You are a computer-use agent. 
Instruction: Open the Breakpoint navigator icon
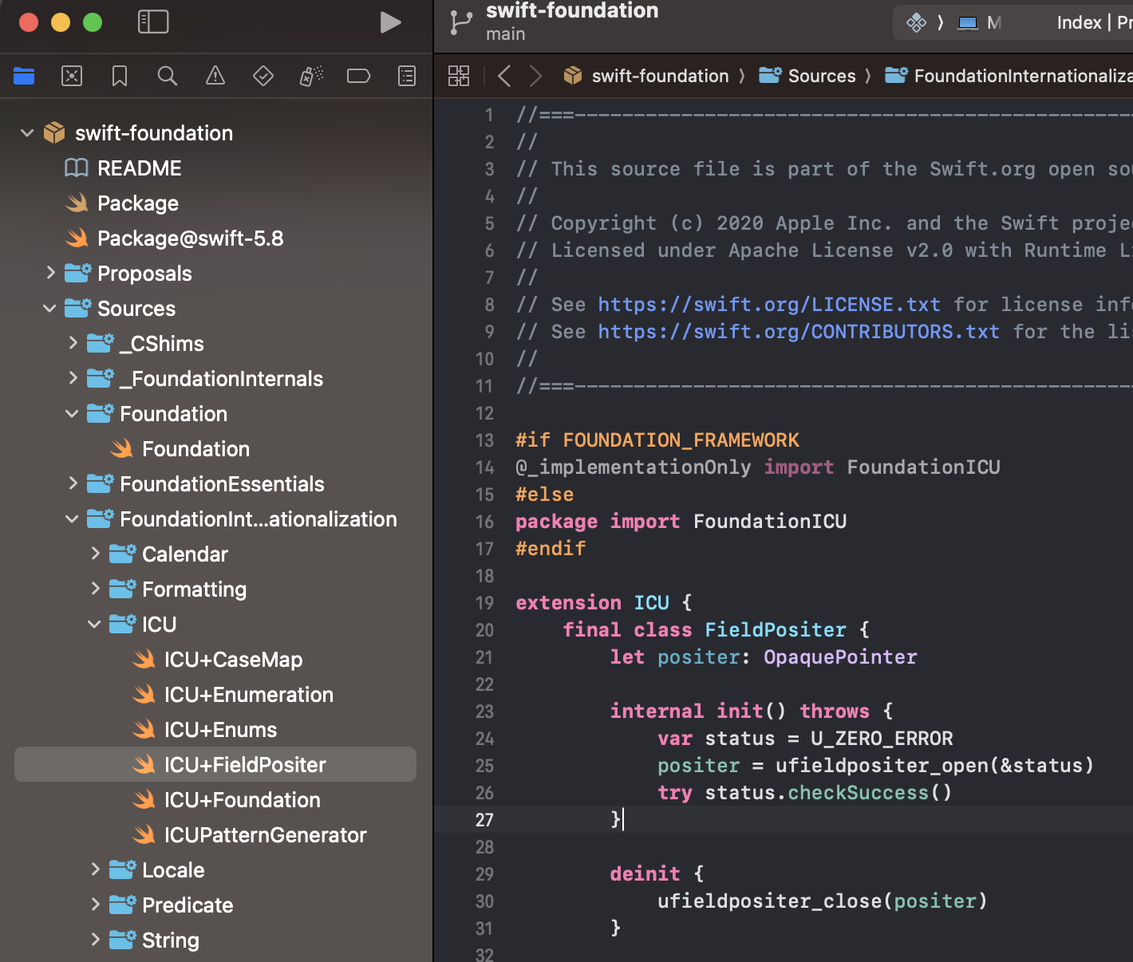[x=359, y=76]
